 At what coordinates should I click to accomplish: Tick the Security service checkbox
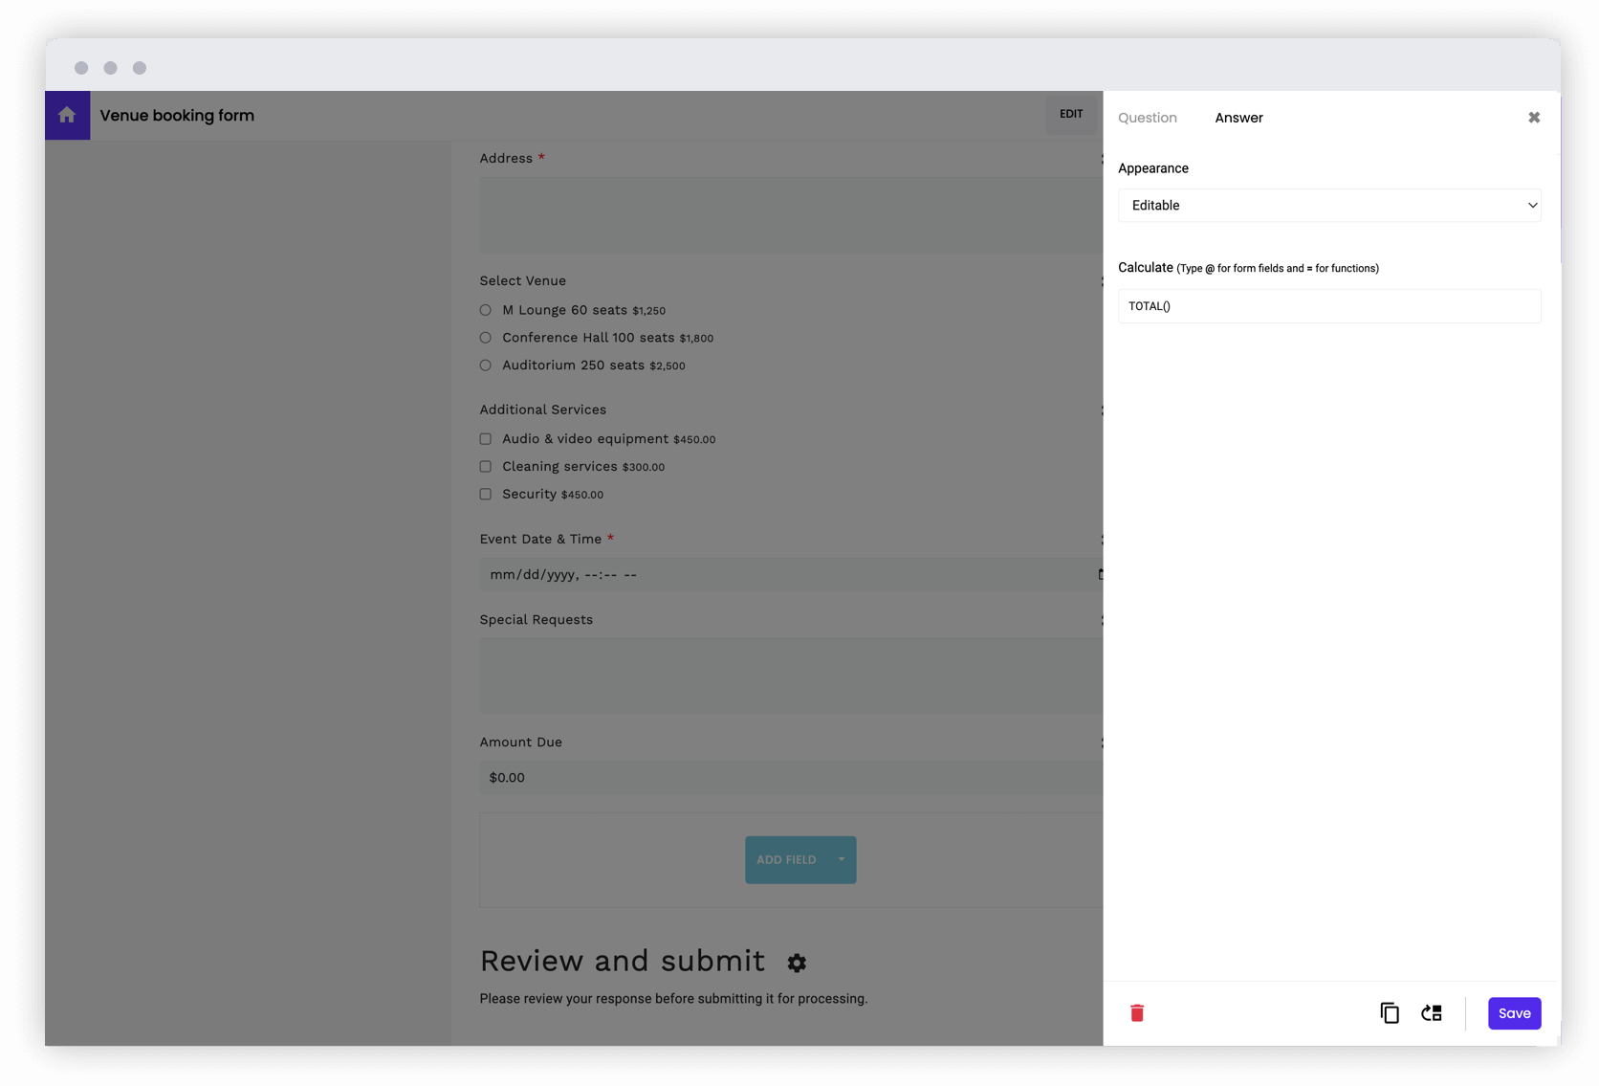tap(486, 495)
